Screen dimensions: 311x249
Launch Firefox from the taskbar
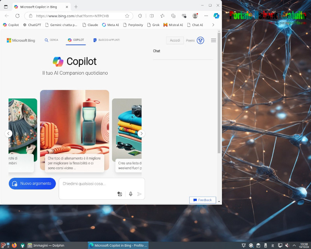point(14,245)
